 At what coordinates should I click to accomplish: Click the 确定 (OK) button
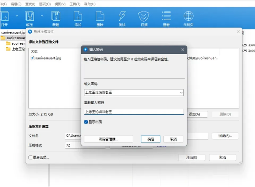[151, 139]
